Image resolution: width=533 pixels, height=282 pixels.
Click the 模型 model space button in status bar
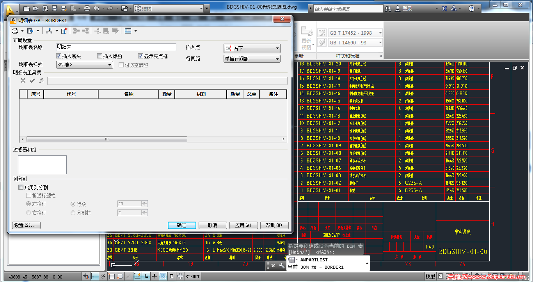(430, 277)
